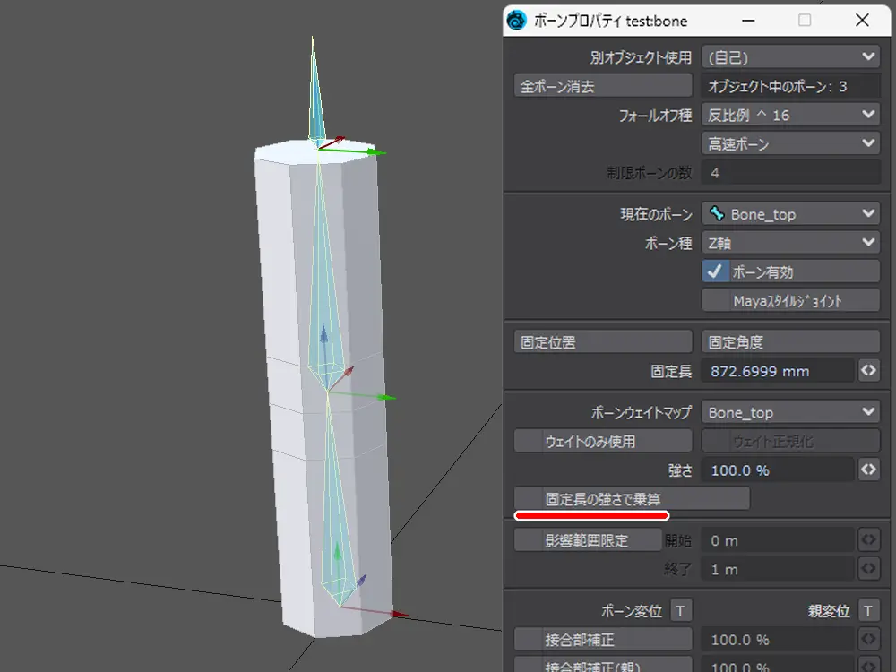Toggle the ウェイトのみ使用 option

click(x=602, y=441)
